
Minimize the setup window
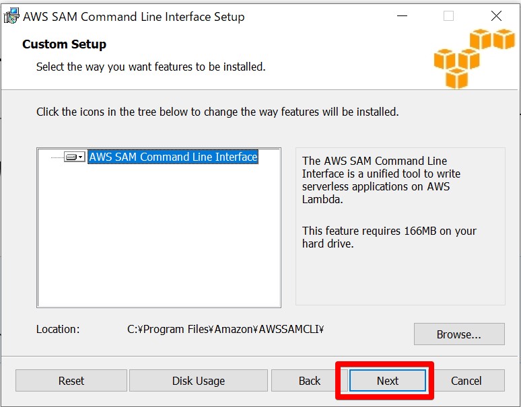(x=402, y=15)
